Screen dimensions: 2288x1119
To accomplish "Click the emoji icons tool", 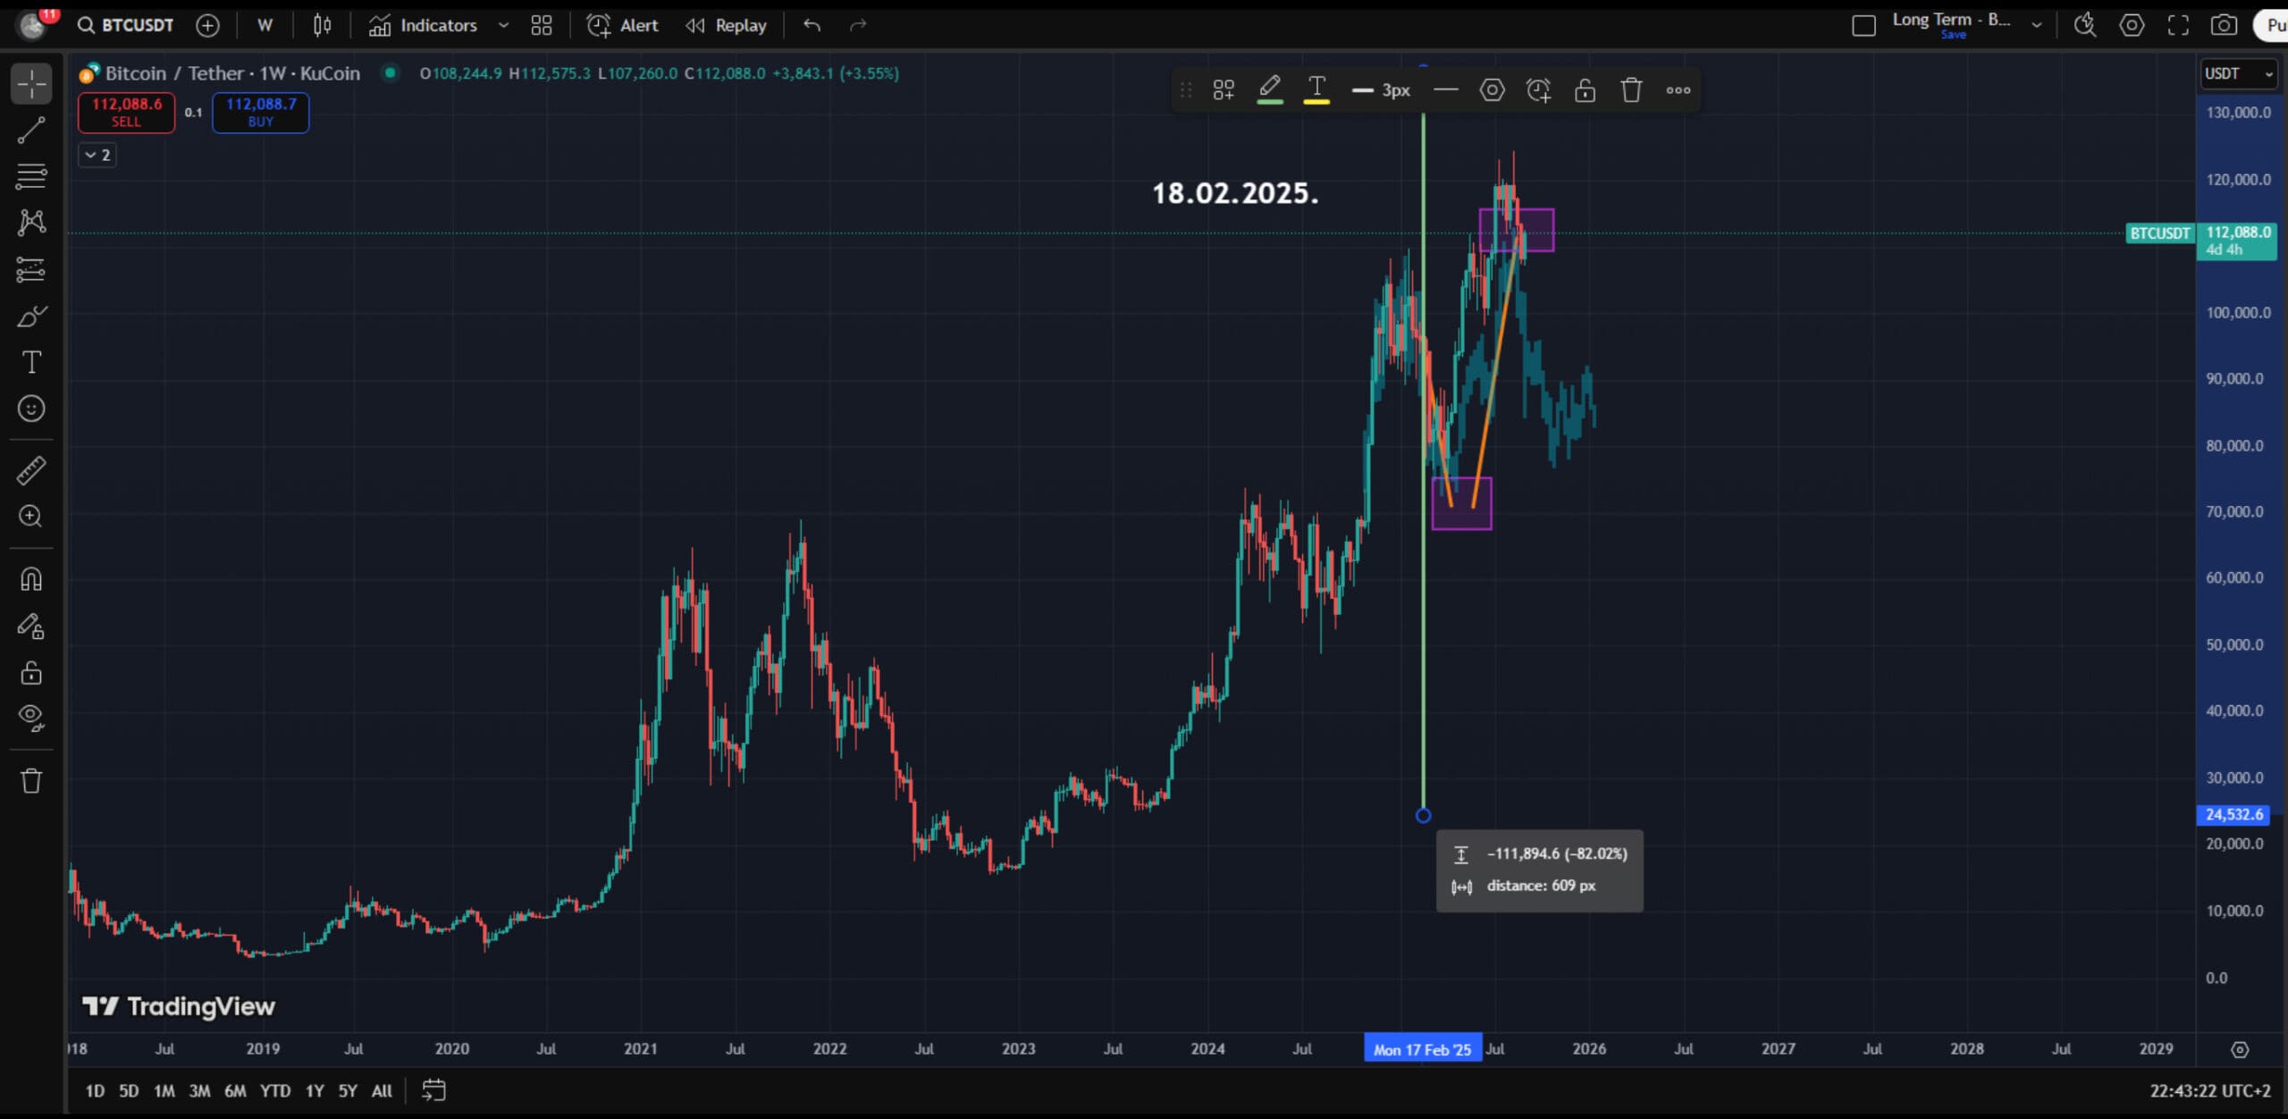I will 31,408.
